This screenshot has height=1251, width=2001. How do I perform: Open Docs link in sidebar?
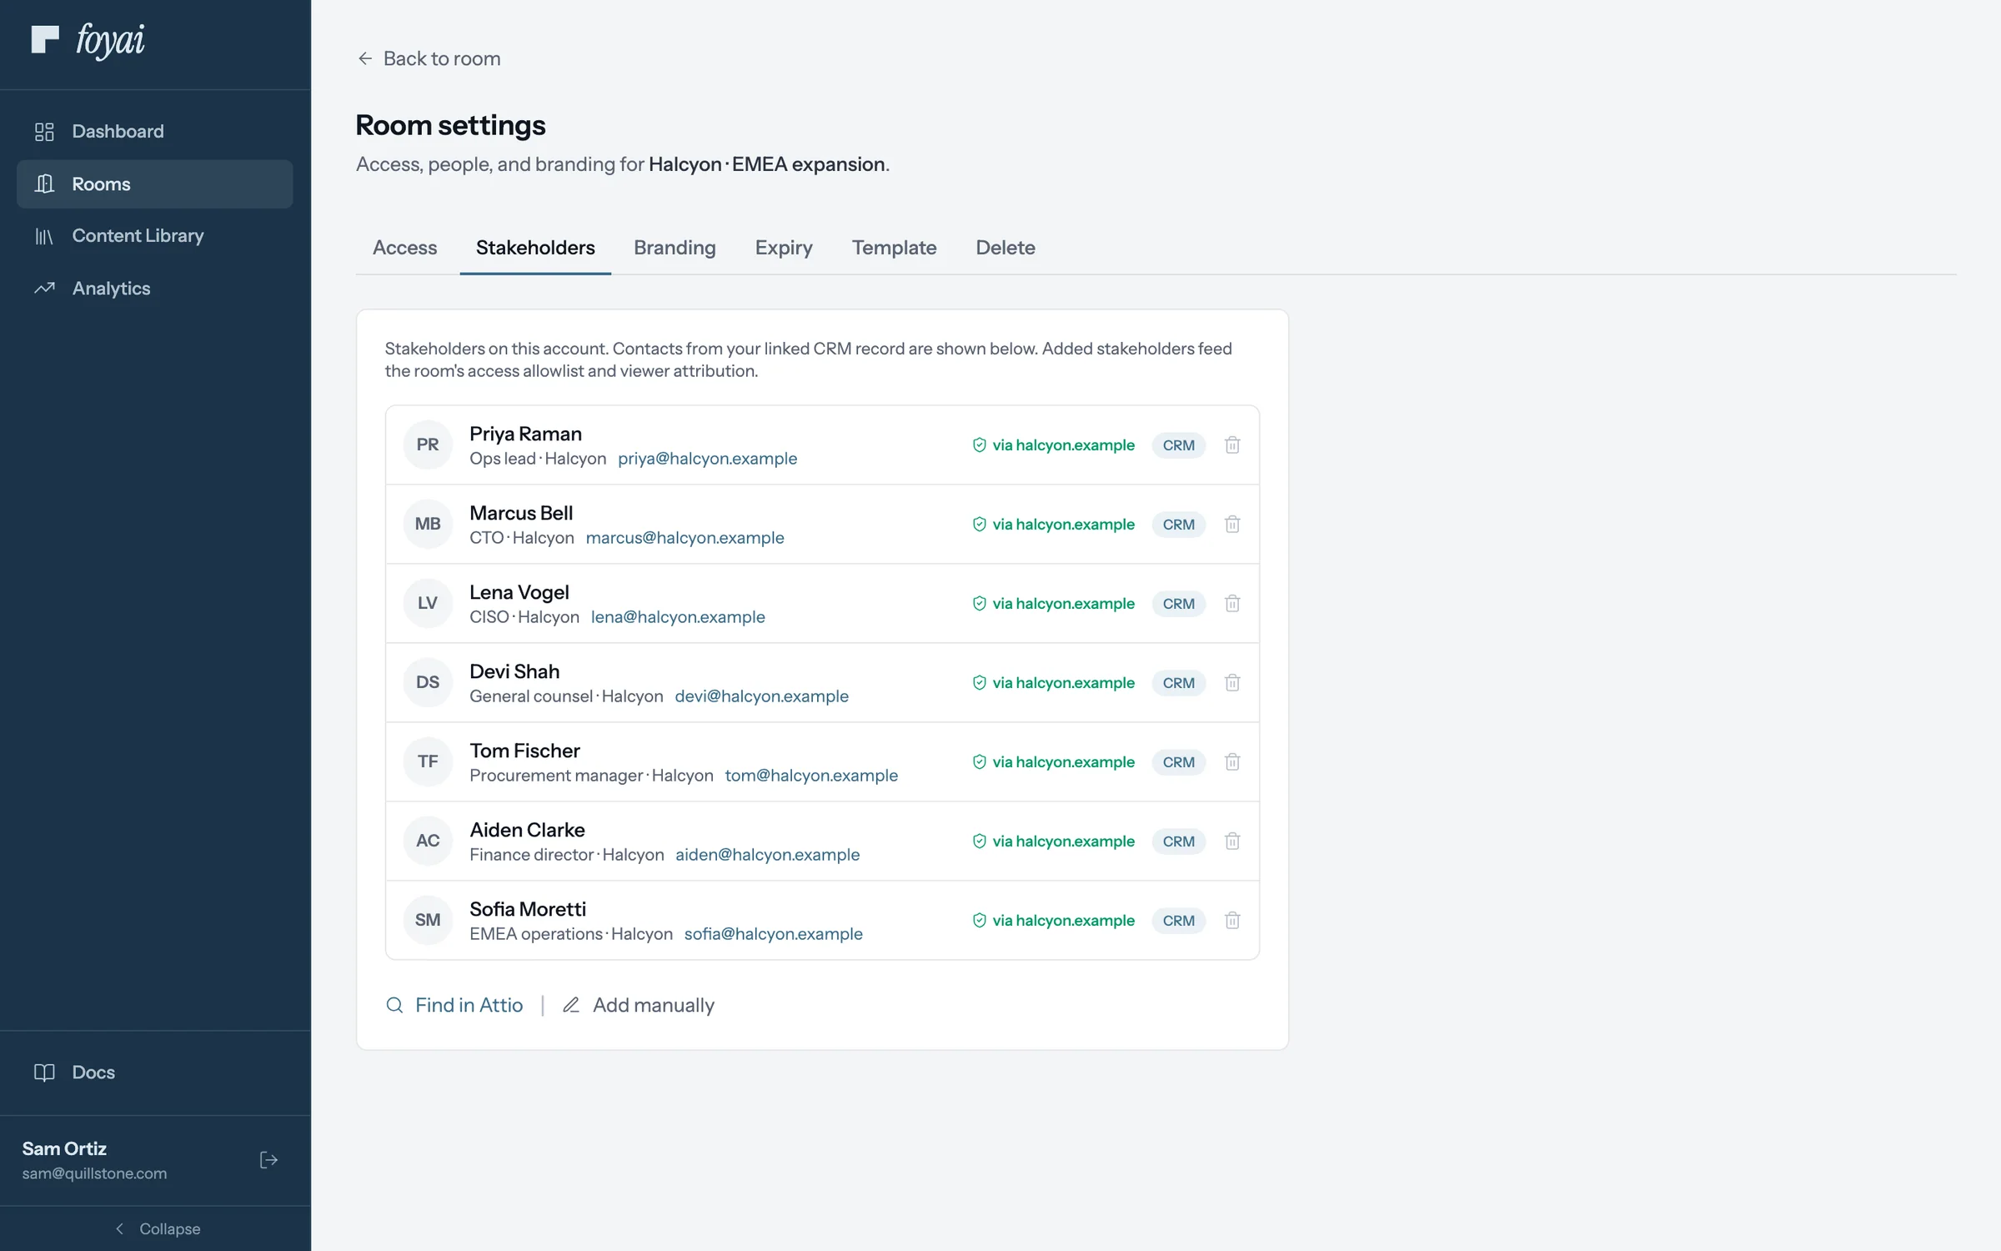[155, 1073]
